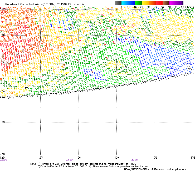
Task: Click the '123' longitude axis label
Action: 40,158
